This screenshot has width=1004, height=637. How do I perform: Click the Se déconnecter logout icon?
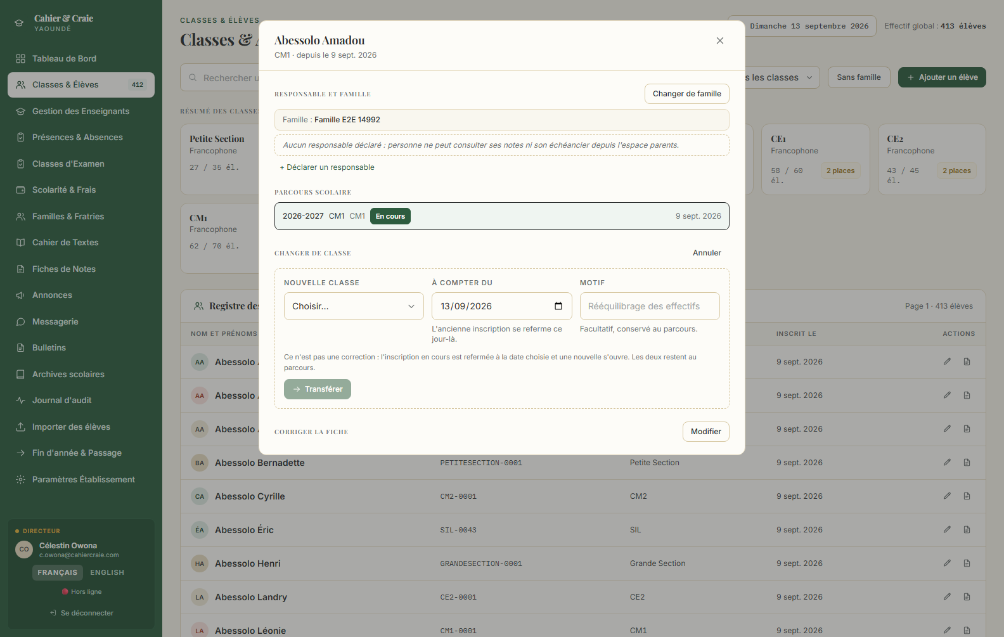[x=53, y=613]
